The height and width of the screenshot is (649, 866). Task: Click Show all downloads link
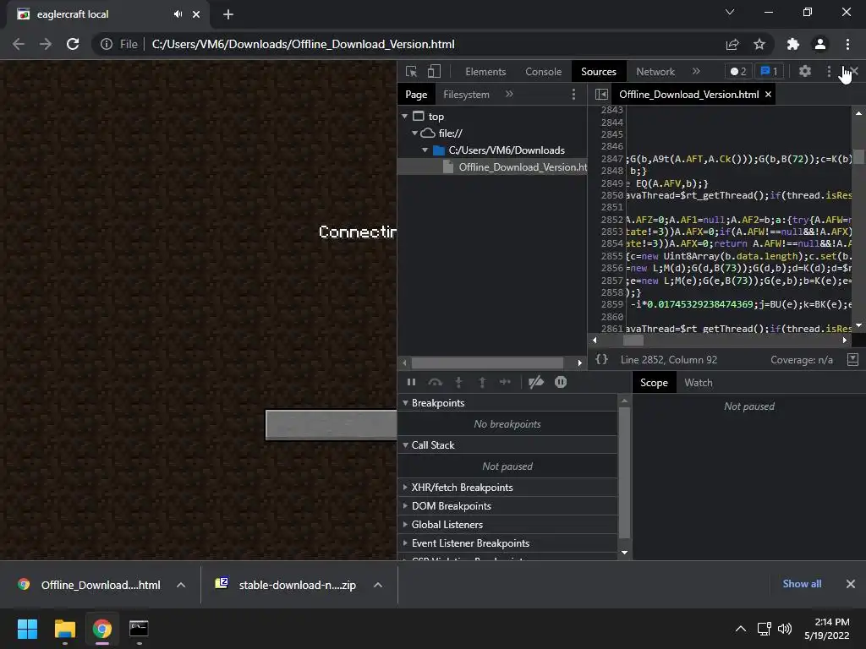[x=802, y=584]
